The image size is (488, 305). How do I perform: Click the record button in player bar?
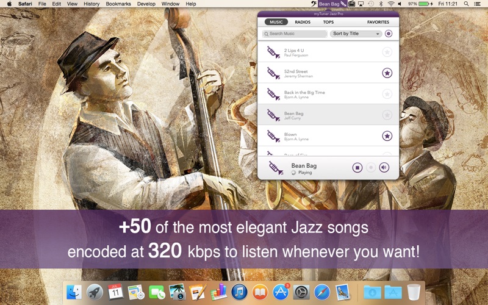(371, 168)
